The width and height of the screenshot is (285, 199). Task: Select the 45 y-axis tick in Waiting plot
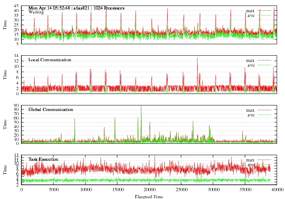[x=17, y=6]
